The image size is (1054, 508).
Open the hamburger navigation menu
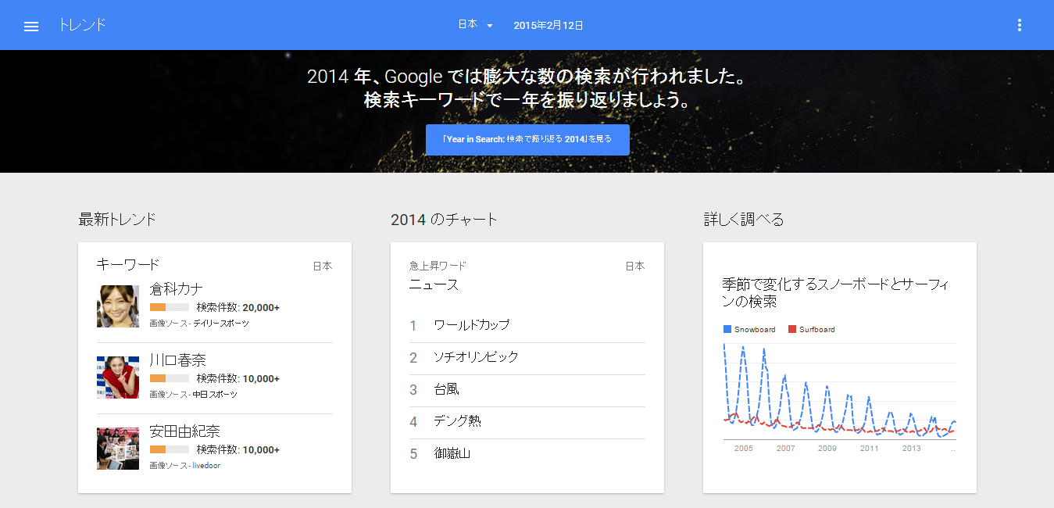click(x=31, y=26)
